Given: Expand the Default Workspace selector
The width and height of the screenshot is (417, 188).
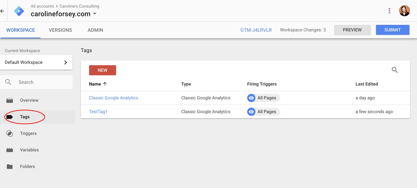Looking at the screenshot, I should [36, 62].
